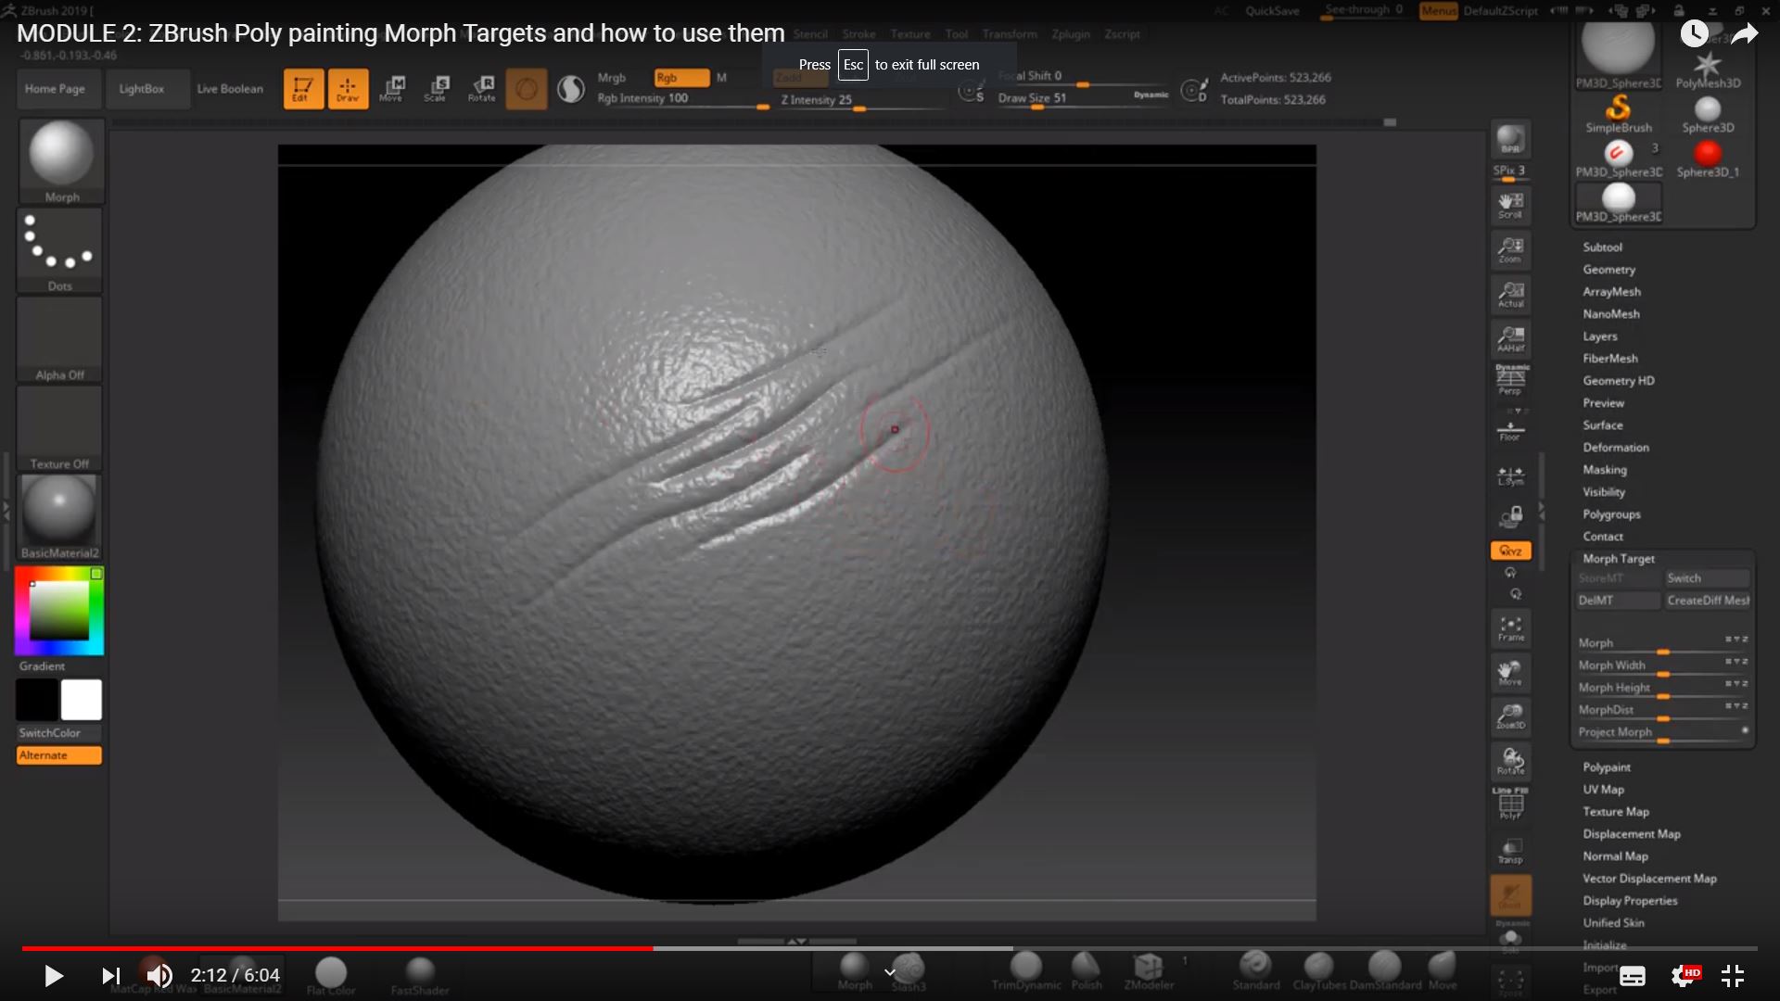Toggle Line Fill PolyF display
Screen dimensions: 1780x1001
pyautogui.click(x=1510, y=804)
